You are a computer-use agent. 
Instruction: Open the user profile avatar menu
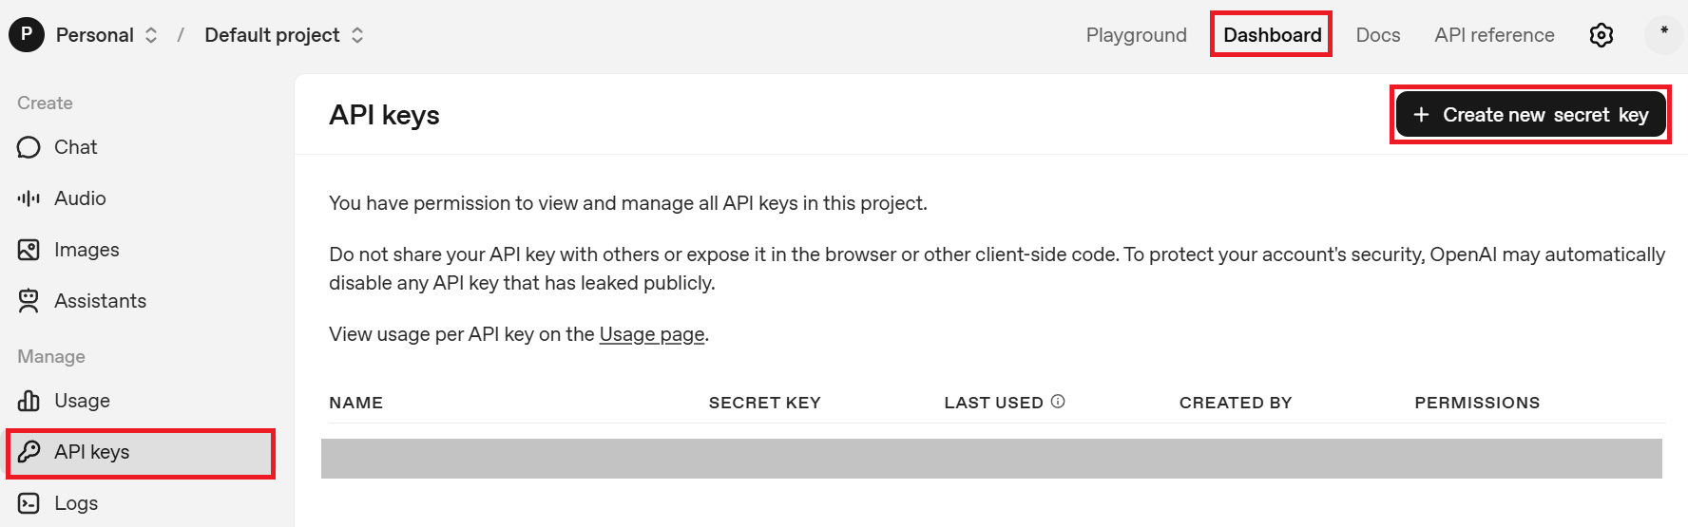pyautogui.click(x=1663, y=35)
